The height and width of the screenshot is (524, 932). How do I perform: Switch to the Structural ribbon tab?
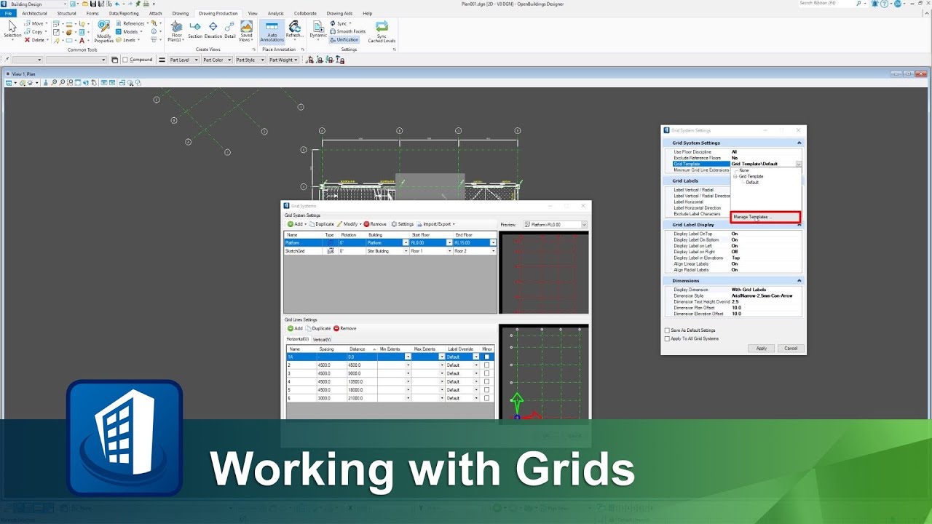click(x=66, y=13)
